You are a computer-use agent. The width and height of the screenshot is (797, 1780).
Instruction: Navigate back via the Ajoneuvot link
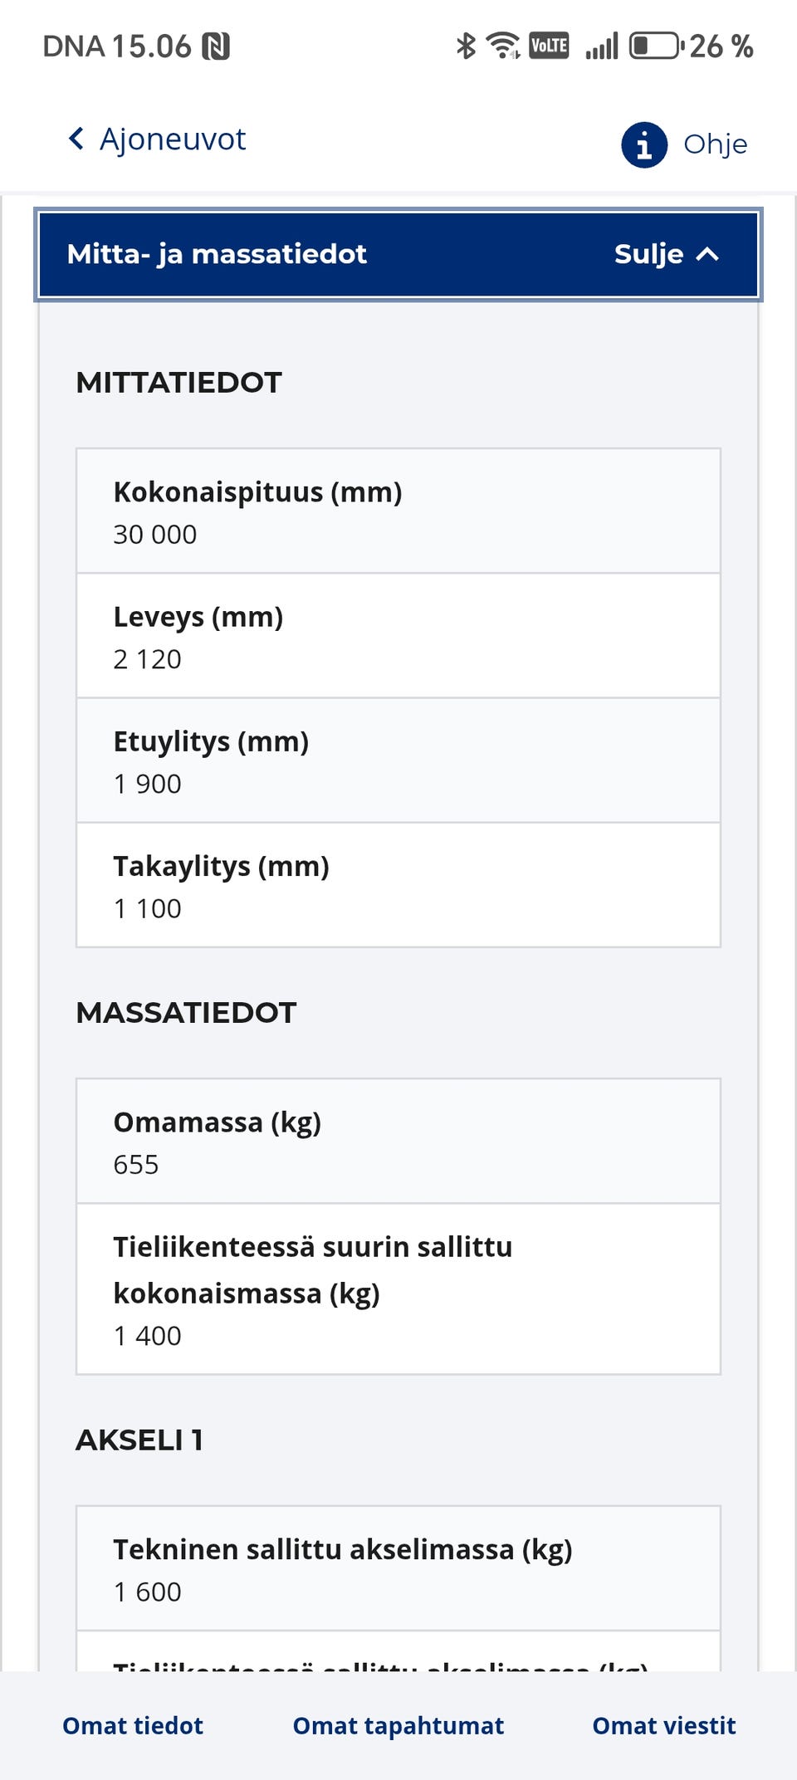[171, 138]
